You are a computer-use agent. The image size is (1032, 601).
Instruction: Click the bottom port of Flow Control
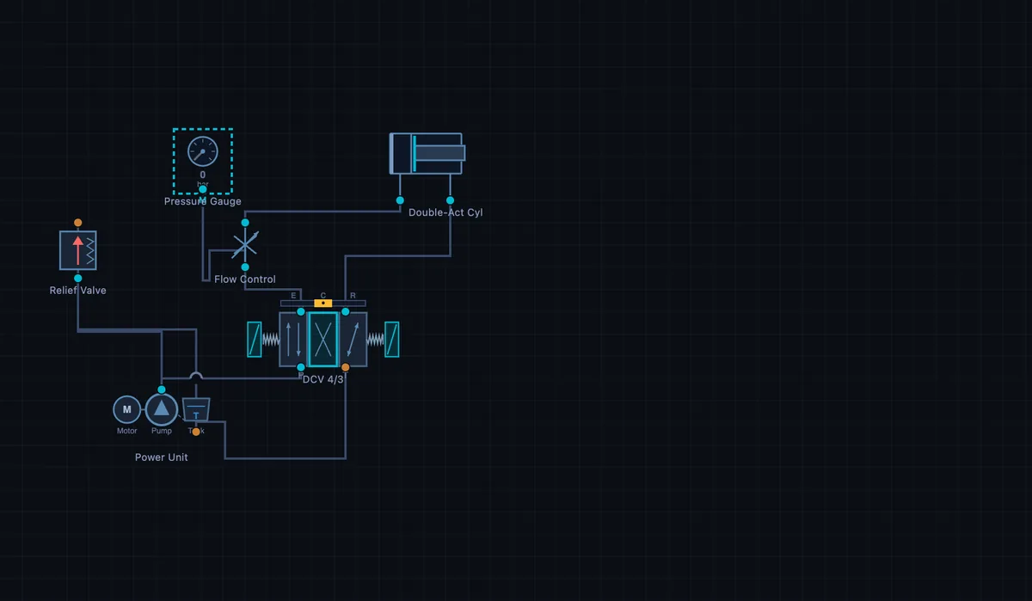click(245, 267)
